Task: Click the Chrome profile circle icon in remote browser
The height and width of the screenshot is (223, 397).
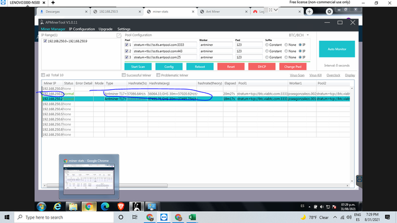Action: coord(329,11)
